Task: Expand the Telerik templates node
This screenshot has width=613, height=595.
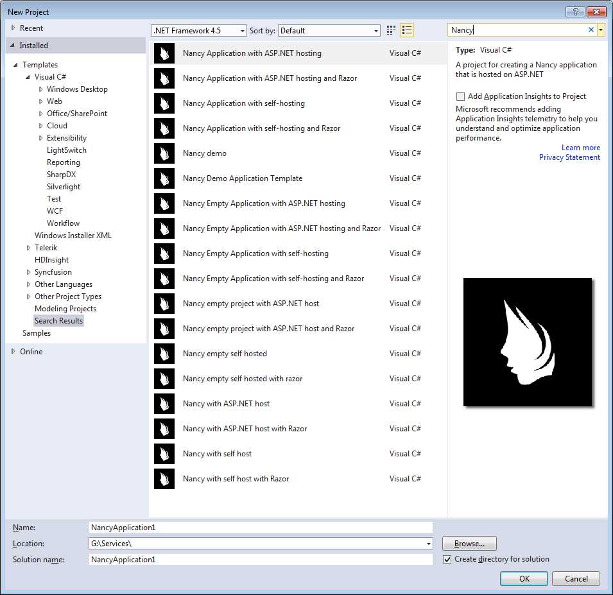Action: pos(28,247)
